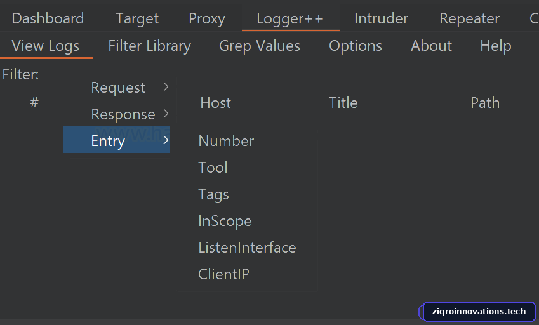This screenshot has width=539, height=325.
Task: Open the Proxy tab
Action: pos(207,18)
